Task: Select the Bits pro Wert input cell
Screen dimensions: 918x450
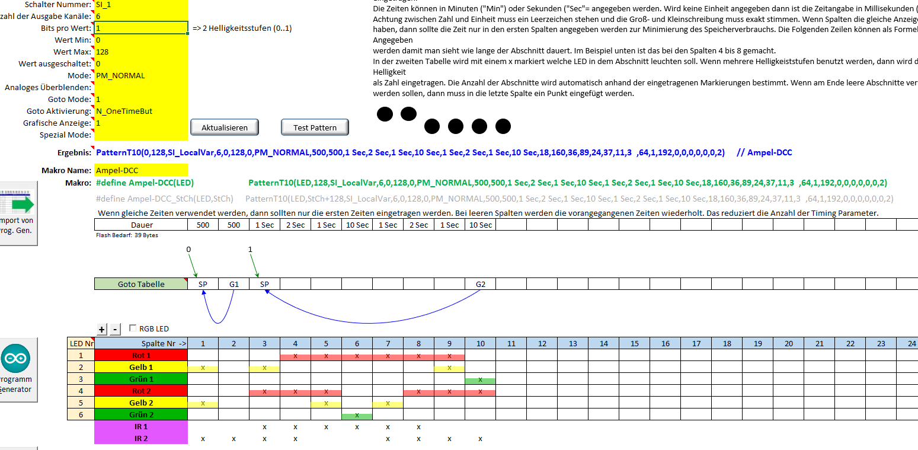Action: [x=141, y=28]
